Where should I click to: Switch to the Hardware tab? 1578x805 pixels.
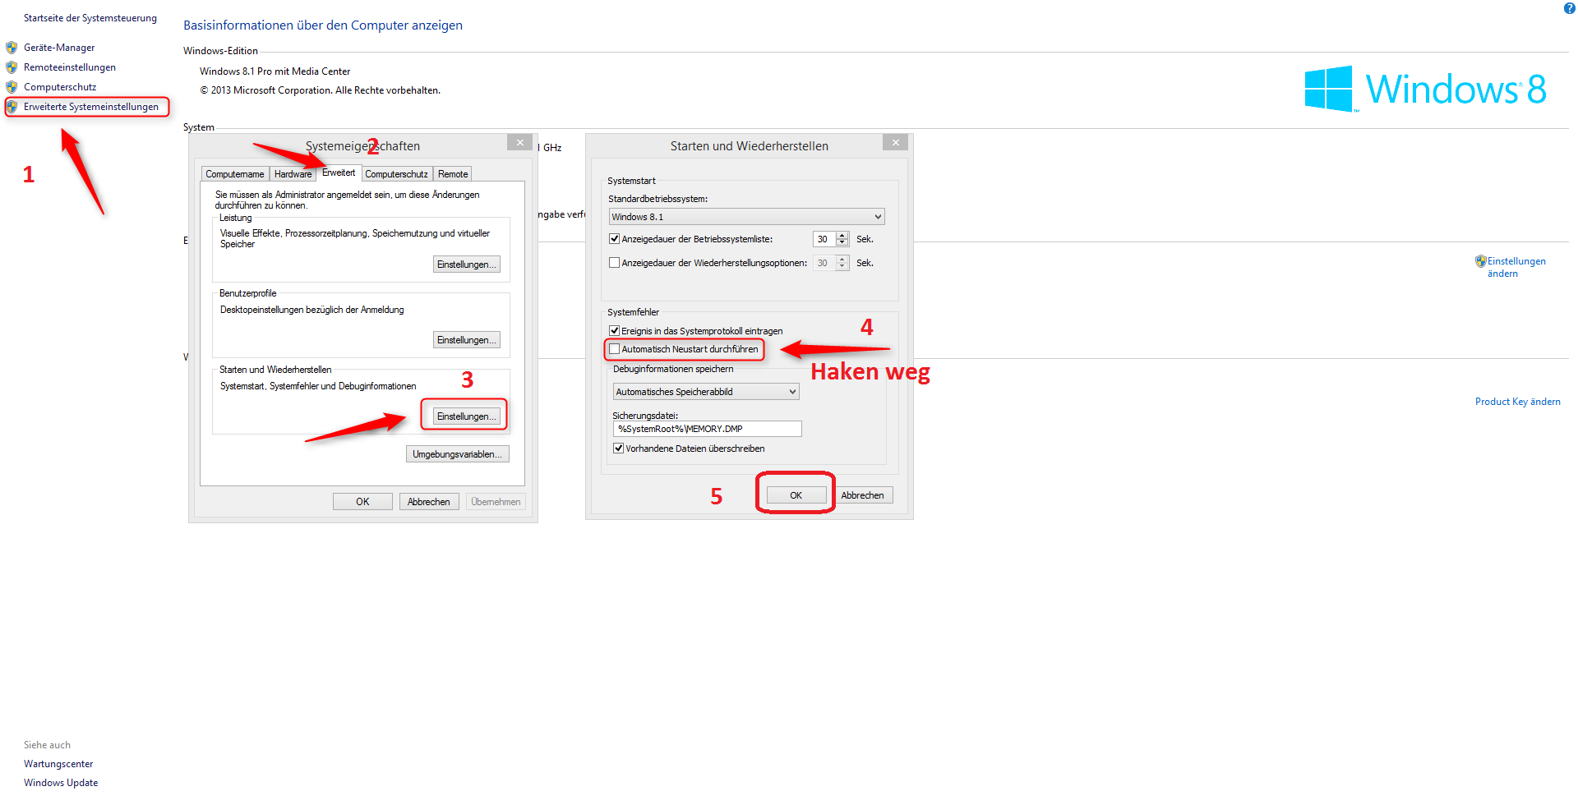[x=293, y=174]
